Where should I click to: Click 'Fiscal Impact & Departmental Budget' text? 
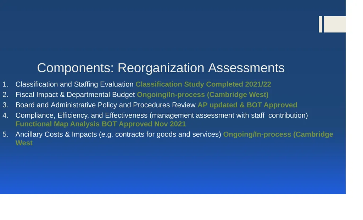pos(75,95)
